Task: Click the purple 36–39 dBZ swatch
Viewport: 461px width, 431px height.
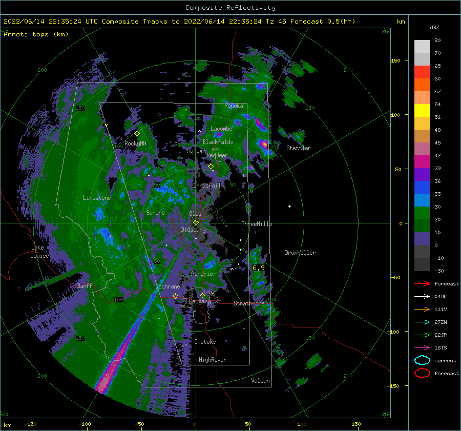Action: point(422,175)
